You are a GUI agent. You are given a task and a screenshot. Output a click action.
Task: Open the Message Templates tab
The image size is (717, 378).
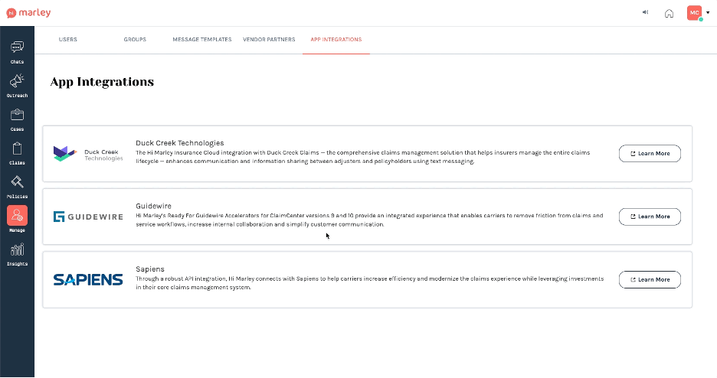[x=202, y=40]
